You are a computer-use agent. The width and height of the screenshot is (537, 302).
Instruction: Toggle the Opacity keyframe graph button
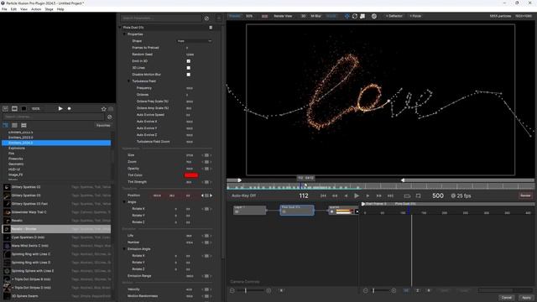(x=206, y=169)
